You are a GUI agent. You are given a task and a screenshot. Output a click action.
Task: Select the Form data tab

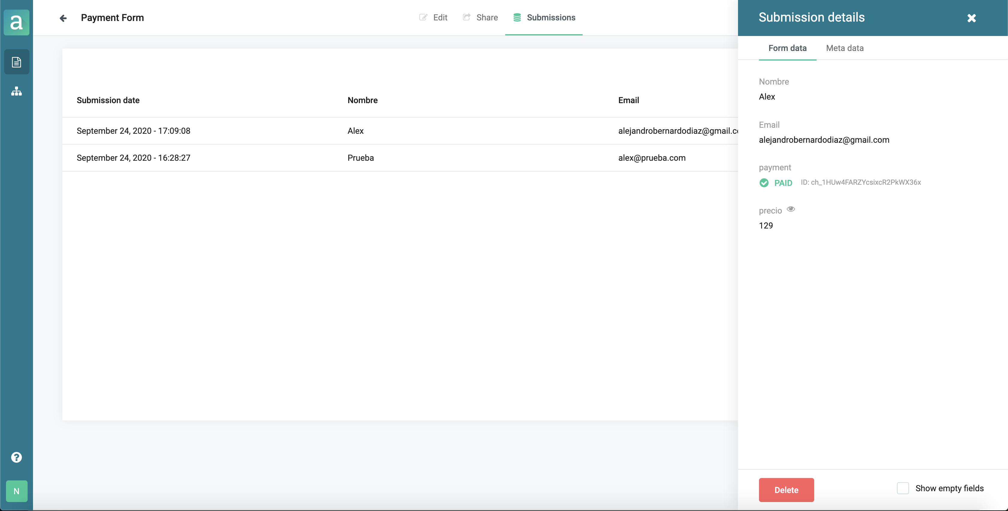point(787,48)
